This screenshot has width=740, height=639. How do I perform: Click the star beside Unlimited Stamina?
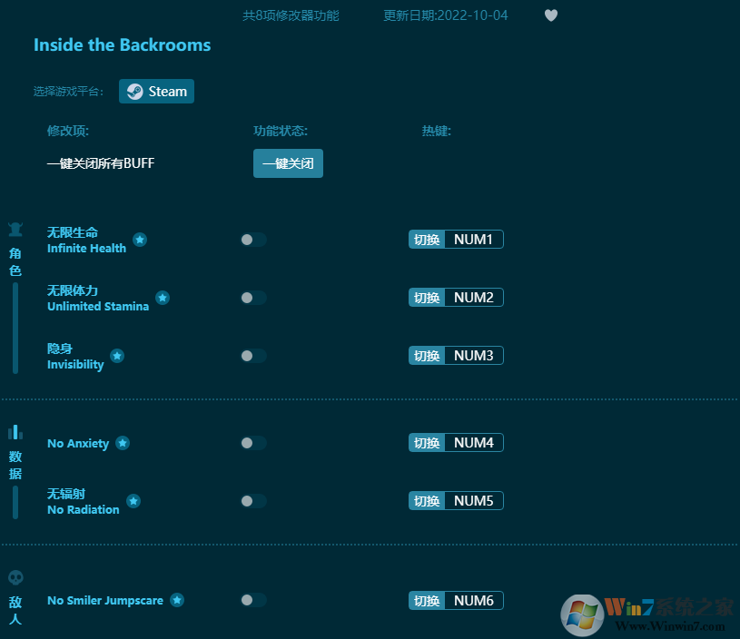coord(163,297)
